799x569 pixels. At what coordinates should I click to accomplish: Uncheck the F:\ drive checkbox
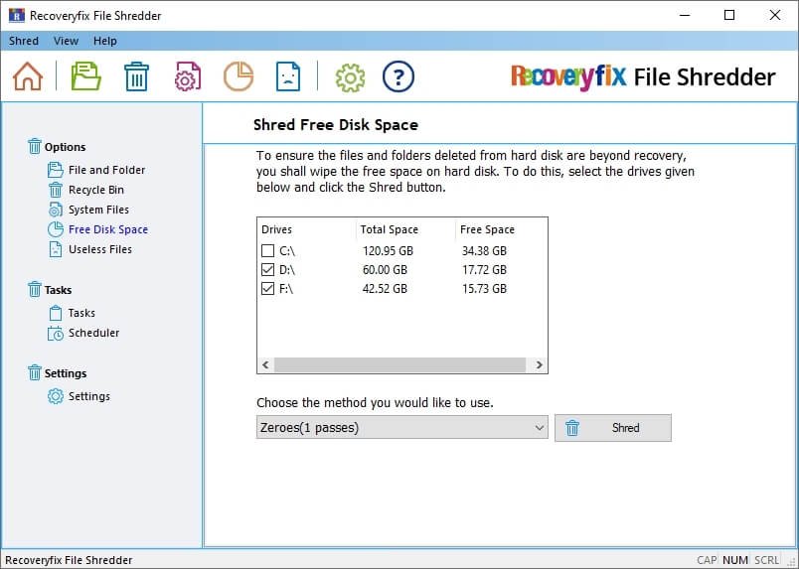(268, 289)
